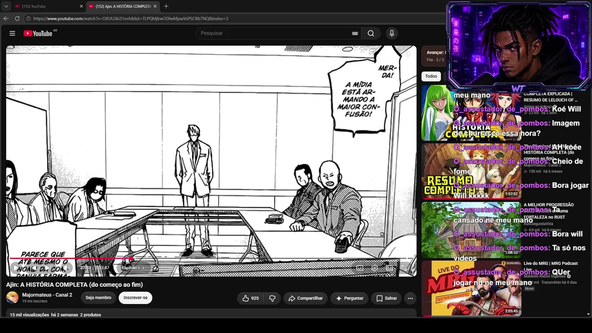
Task: Toggle video subtitles/captions
Action: click(360, 268)
